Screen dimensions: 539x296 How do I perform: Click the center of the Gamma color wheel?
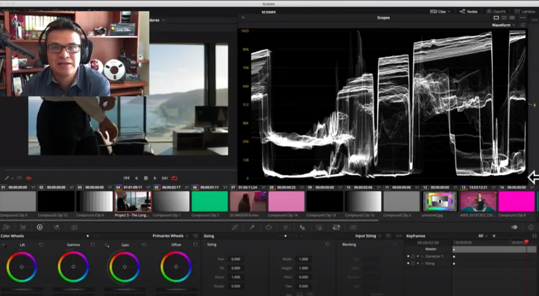tap(73, 267)
